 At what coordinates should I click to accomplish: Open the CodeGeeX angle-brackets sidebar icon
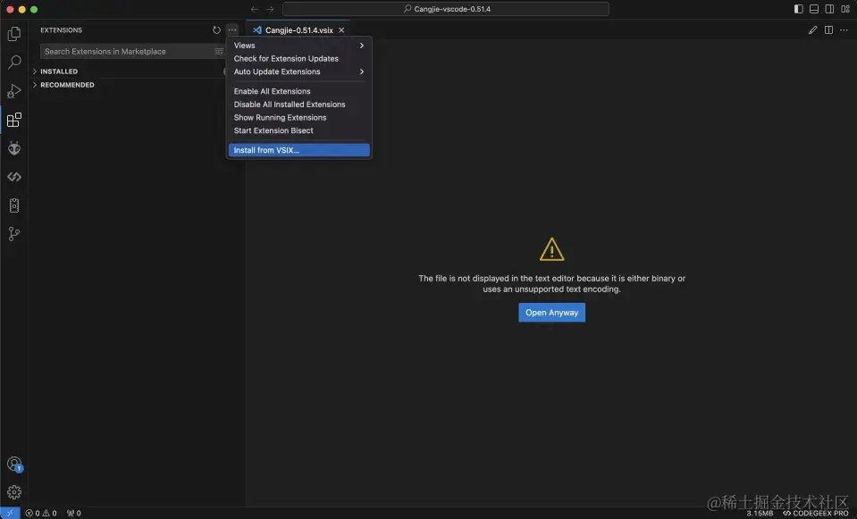click(x=14, y=177)
